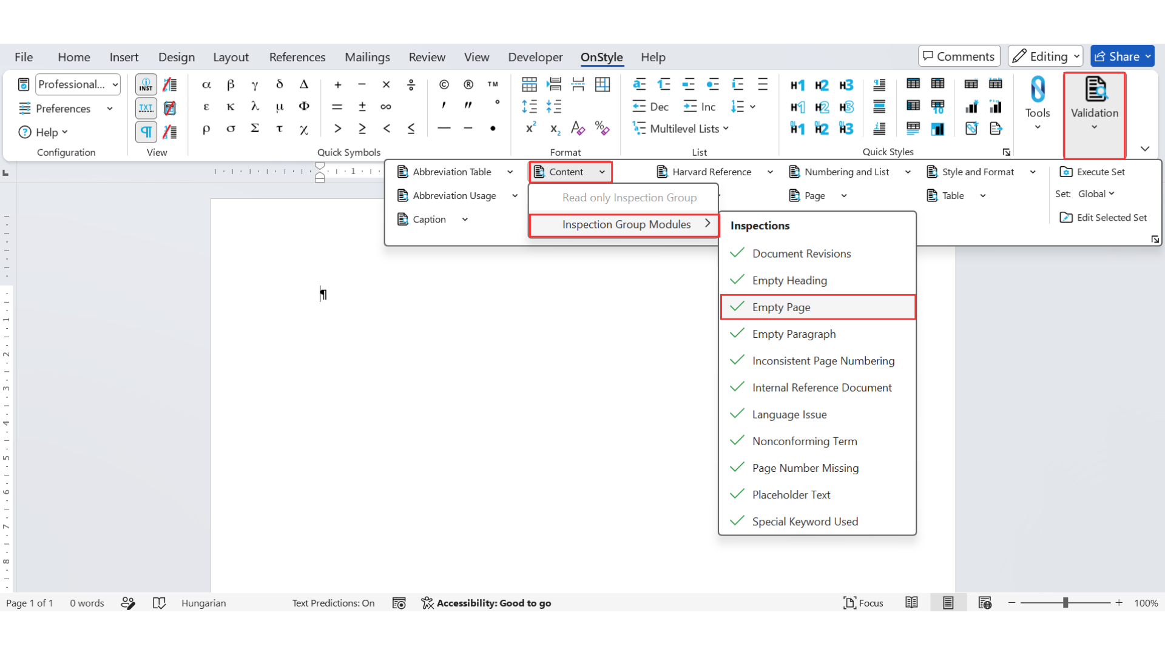Apply subscript formatting
The width and height of the screenshot is (1165, 655).
[x=555, y=128]
